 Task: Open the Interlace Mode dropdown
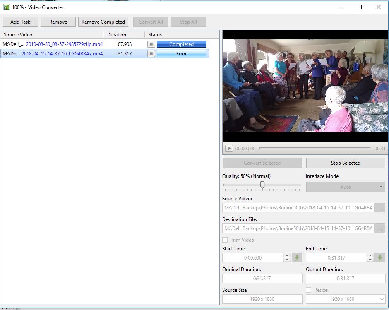[x=346, y=187]
